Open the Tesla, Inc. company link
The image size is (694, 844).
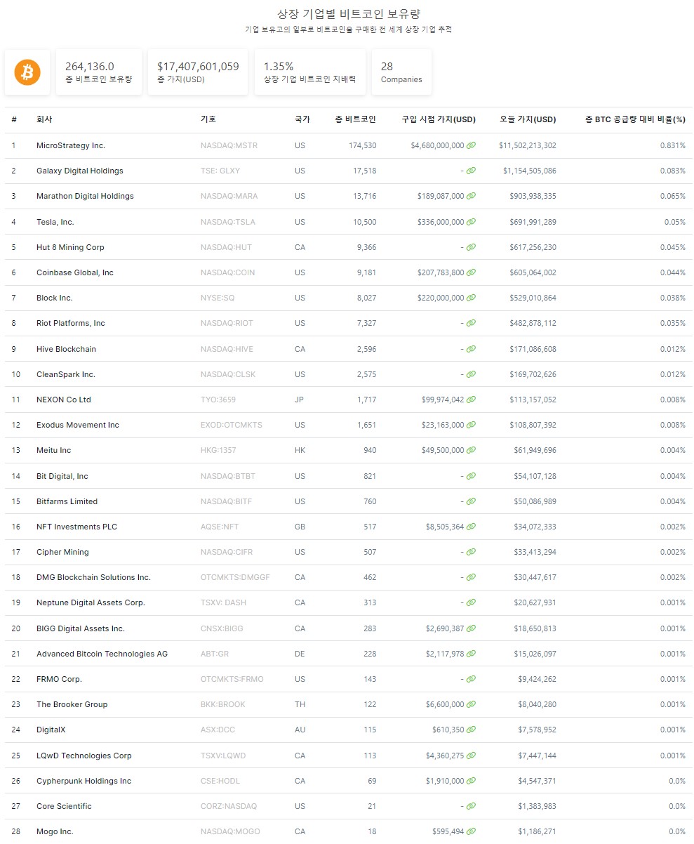[x=55, y=222]
